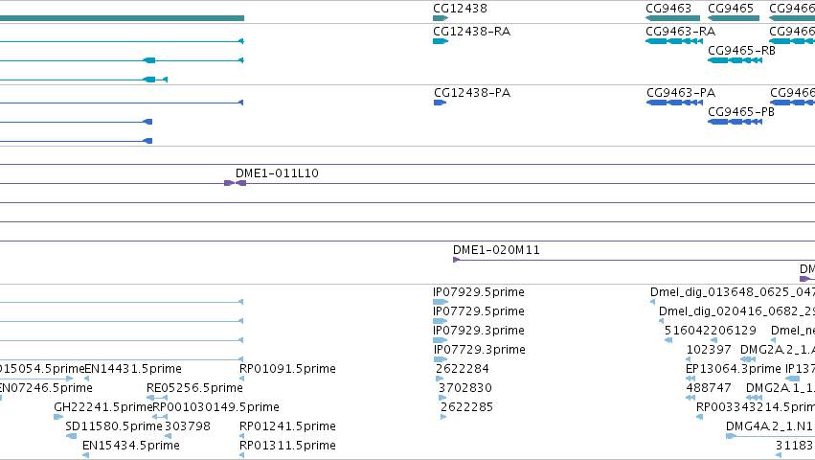Click feature label 102397
This screenshot has width=815, height=460.
pos(709,350)
